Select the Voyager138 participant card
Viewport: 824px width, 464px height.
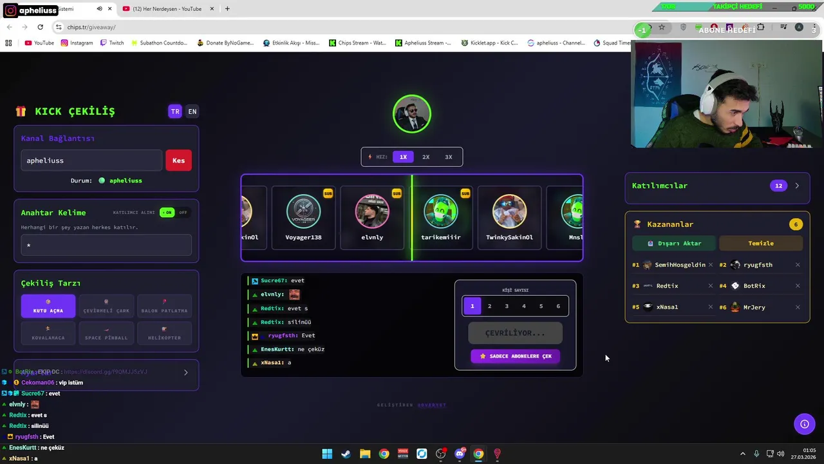[303, 218]
